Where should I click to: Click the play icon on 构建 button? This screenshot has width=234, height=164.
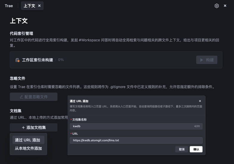pos(202,60)
